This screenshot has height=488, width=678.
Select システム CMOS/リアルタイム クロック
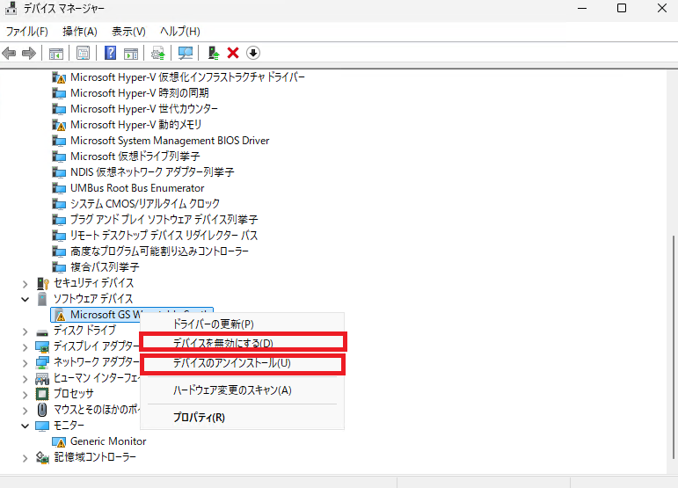tap(145, 204)
